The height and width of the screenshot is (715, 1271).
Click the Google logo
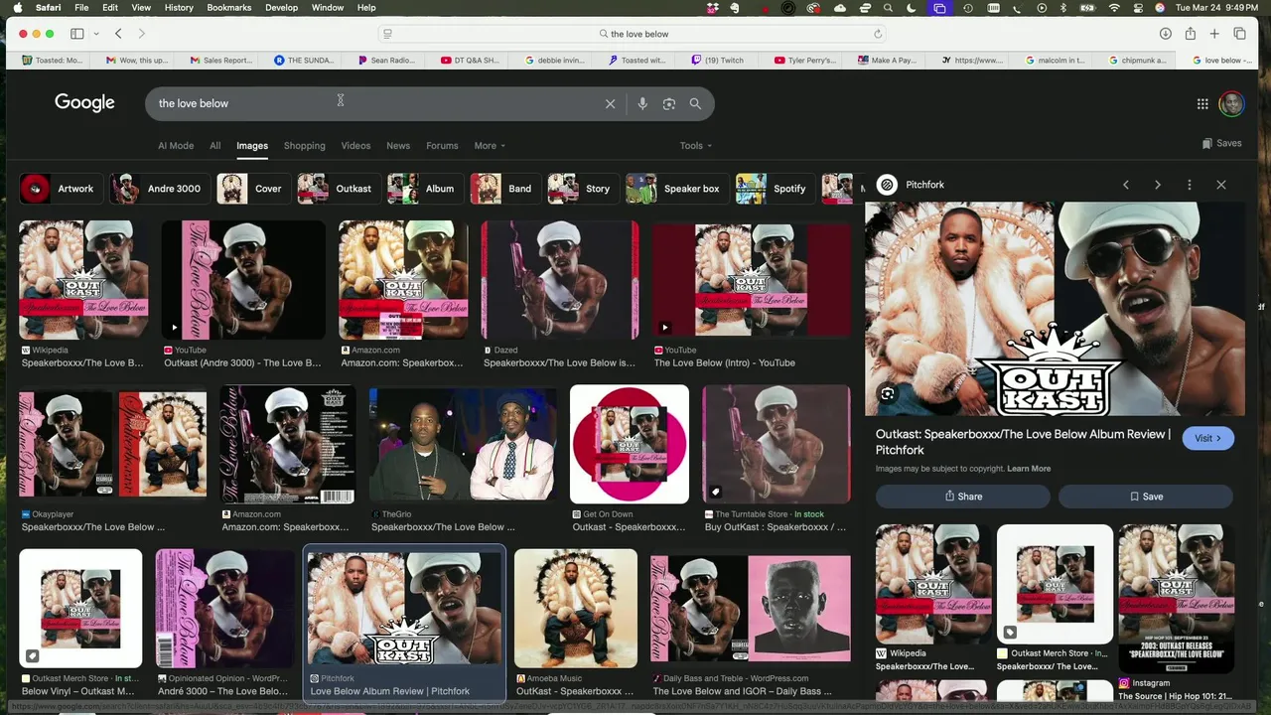point(84,102)
